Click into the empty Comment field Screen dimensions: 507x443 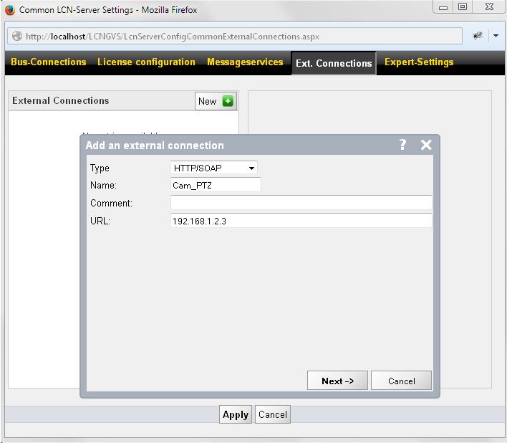click(301, 203)
